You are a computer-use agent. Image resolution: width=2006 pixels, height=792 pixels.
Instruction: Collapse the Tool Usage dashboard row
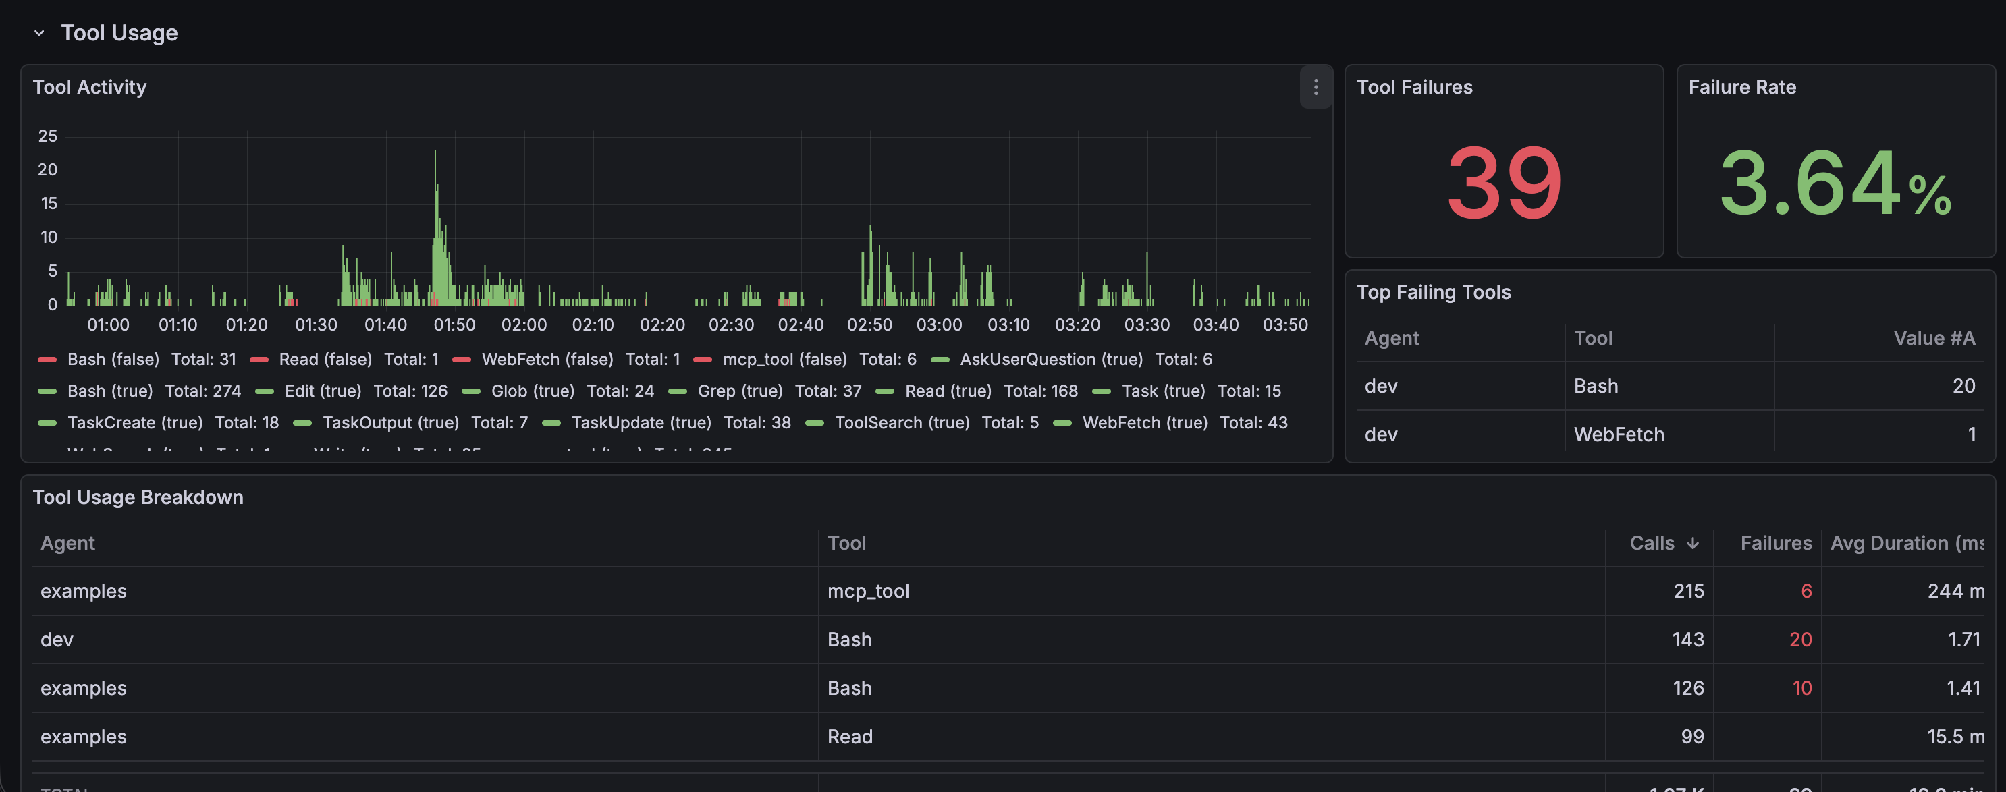[40, 32]
